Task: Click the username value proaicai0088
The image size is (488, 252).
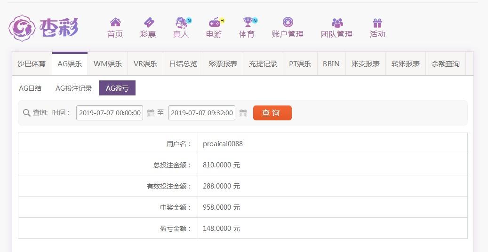Action: (223, 144)
